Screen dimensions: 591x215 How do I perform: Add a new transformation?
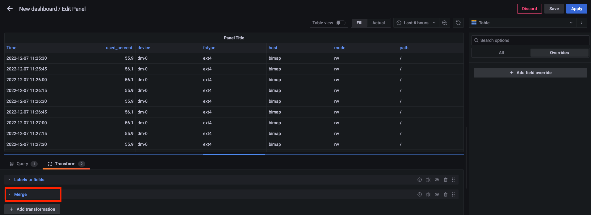[32, 209]
